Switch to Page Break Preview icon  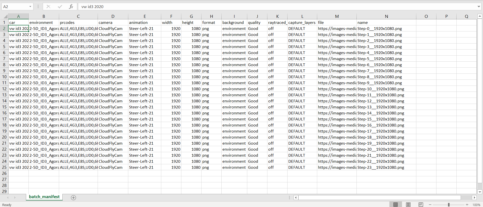coord(421,204)
